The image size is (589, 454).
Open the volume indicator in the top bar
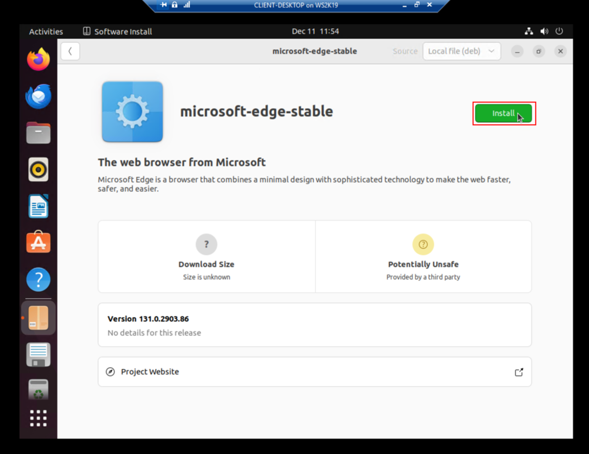point(544,31)
